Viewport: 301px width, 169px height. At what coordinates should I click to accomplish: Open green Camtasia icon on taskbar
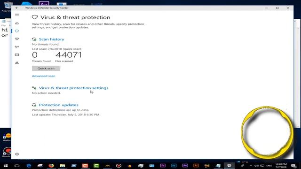[x=96, y=166]
